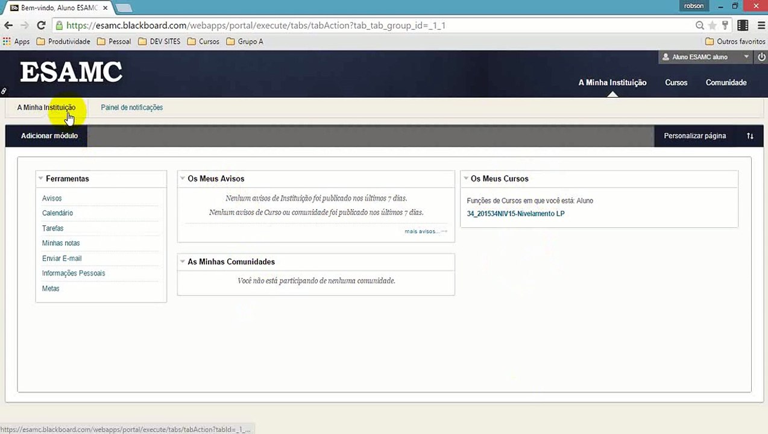Click the mais avisos link
This screenshot has height=434, width=768.
[x=426, y=231]
